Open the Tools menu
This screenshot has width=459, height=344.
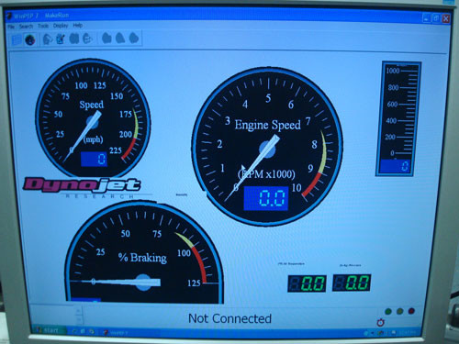(43, 26)
